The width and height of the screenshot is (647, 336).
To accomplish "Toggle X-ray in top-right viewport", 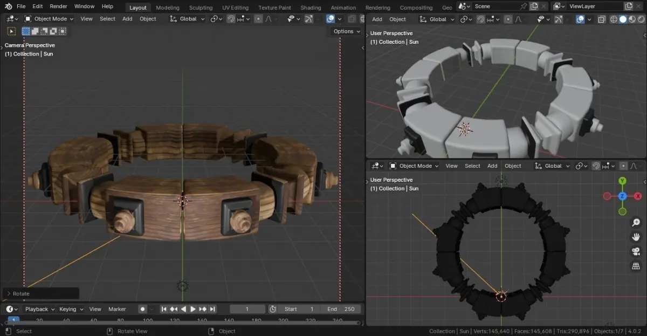I will tap(602, 19).
